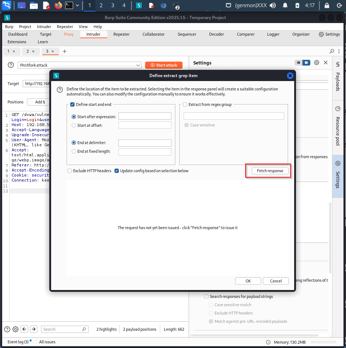The width and height of the screenshot is (346, 348).
Task: Open the three-dot options menu in the tab bar
Action: pyautogui.click(x=339, y=51)
